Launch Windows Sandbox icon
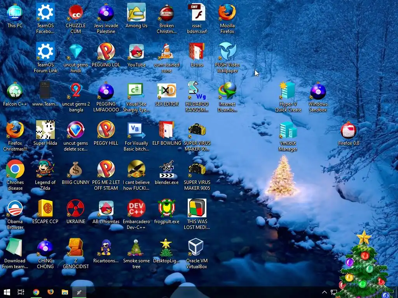This screenshot has height=298, width=398. [x=318, y=91]
